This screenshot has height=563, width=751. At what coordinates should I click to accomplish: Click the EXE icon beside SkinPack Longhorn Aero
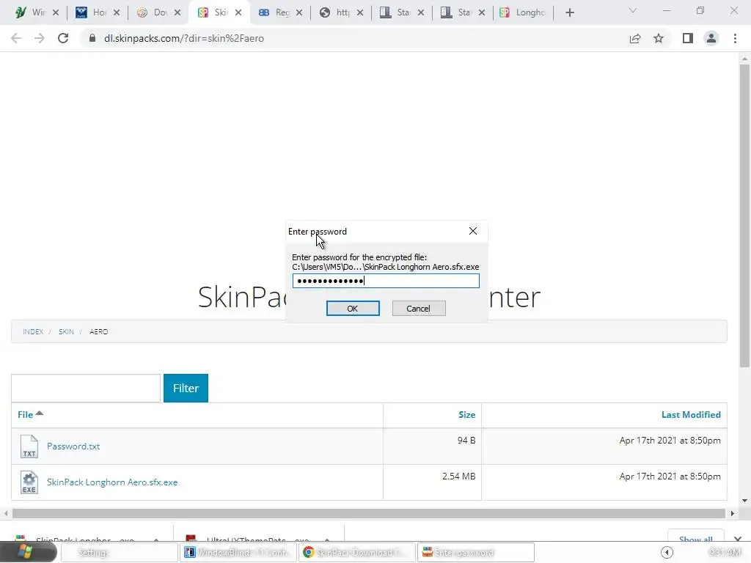click(x=29, y=482)
